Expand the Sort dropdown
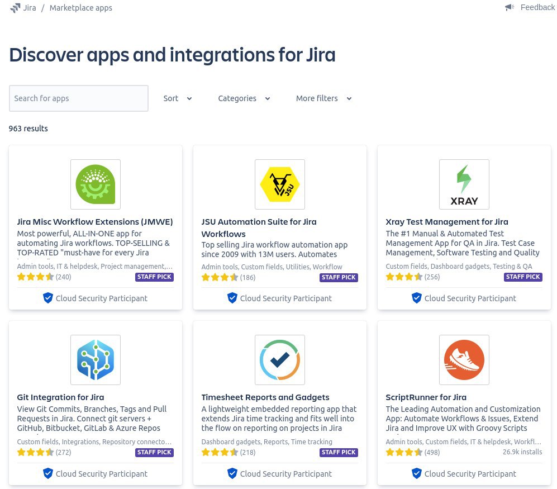 click(178, 98)
